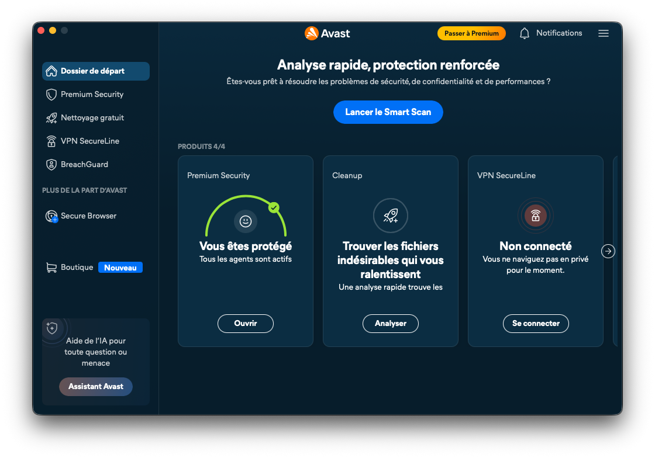Click the Nouveau badge next to Boutique
This screenshot has height=458, width=655.
120,268
